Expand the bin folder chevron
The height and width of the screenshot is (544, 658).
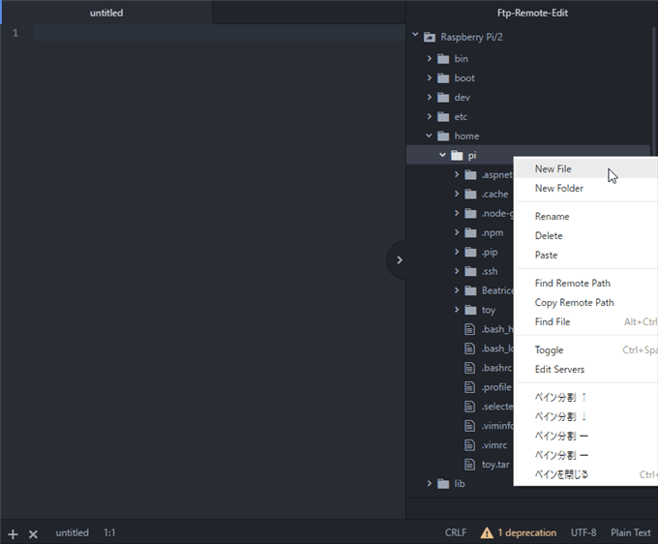click(x=429, y=58)
